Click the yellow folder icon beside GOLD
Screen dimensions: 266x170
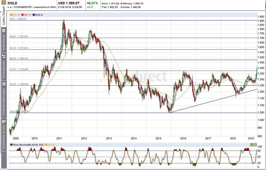coord(4,3)
